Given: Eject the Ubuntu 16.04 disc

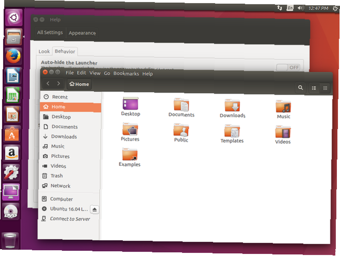Looking at the screenshot, I should [95, 209].
